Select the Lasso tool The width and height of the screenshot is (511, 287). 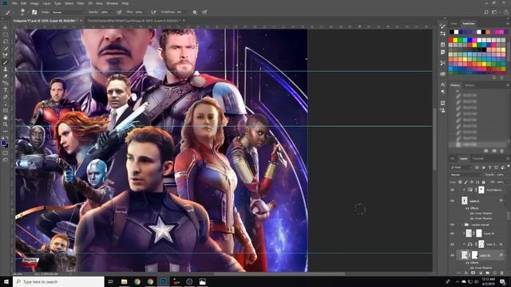point(6,41)
